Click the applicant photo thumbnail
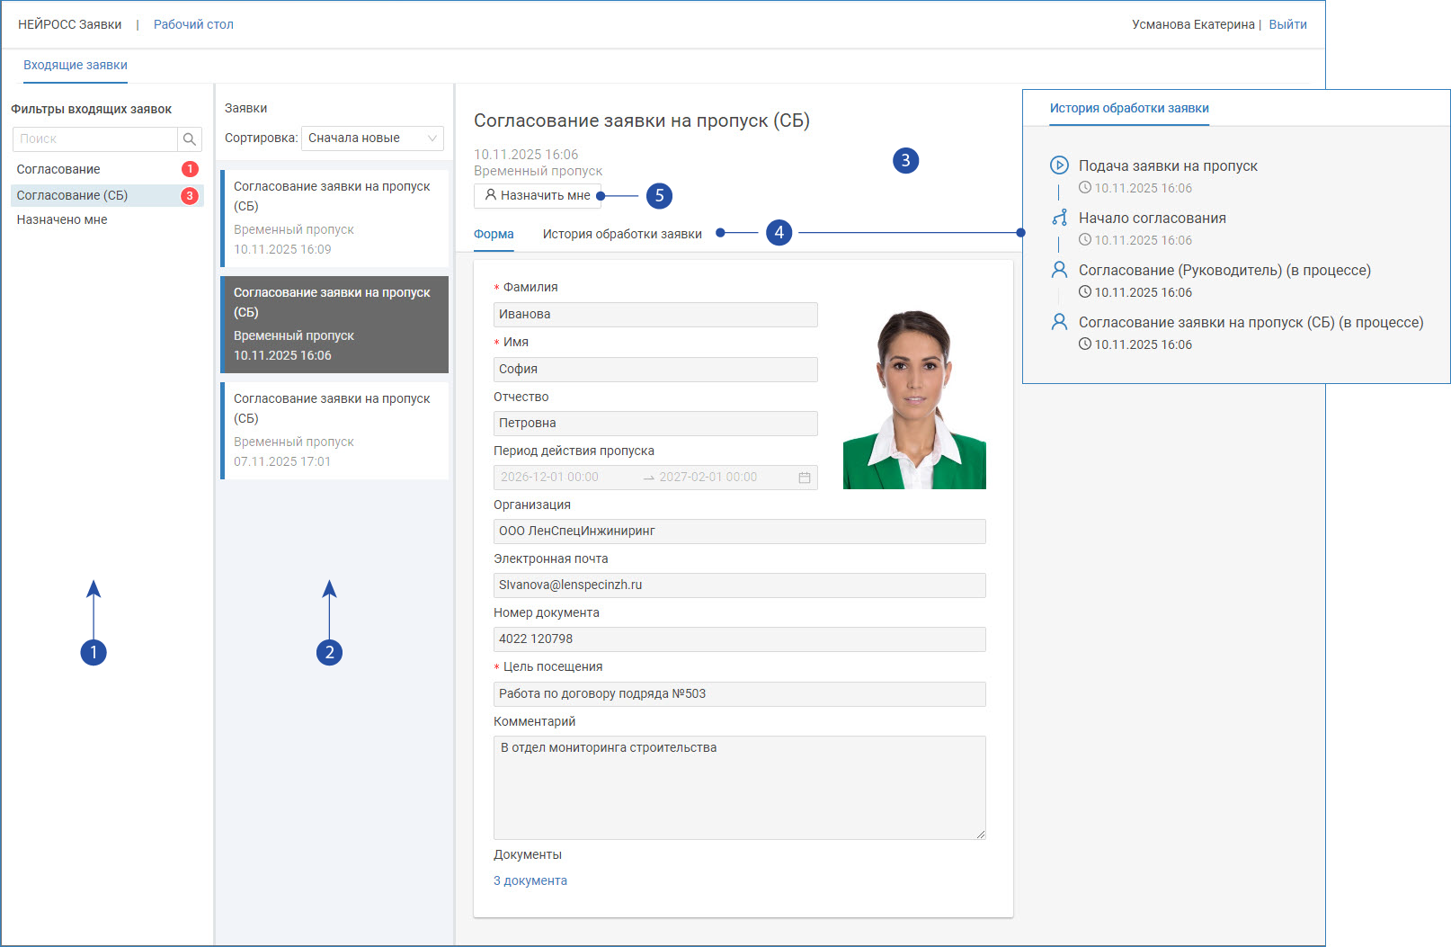The image size is (1451, 947). click(914, 399)
